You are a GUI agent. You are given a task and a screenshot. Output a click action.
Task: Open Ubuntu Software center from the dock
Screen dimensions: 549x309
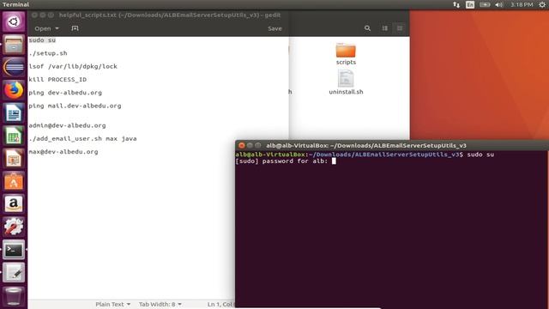point(14,181)
